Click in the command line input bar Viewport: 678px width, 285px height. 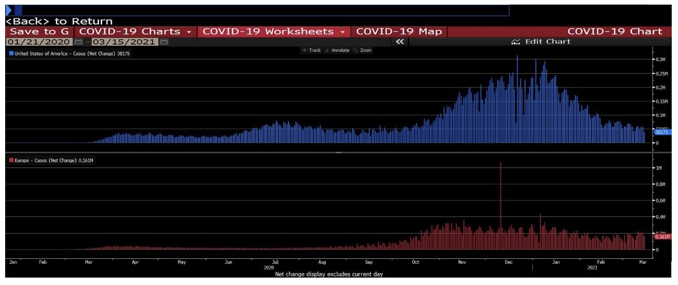[x=263, y=10]
